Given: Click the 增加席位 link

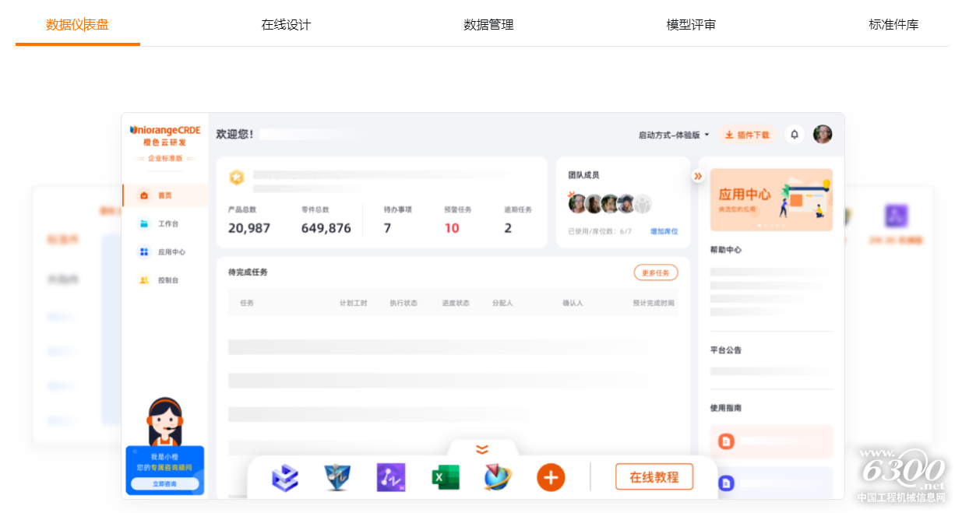Looking at the screenshot, I should tap(664, 231).
